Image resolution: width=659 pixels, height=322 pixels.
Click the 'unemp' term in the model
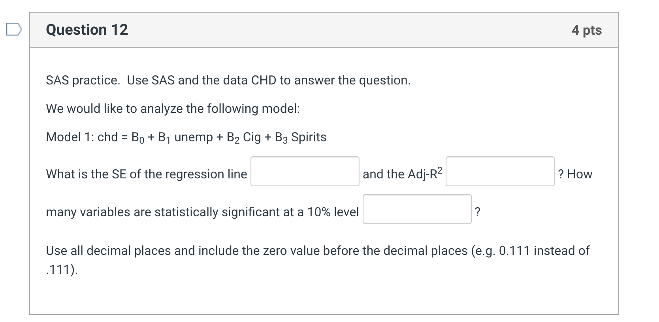[194, 137]
